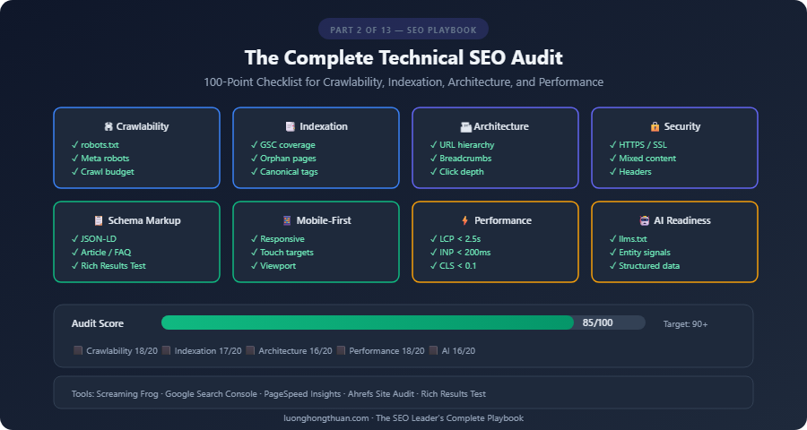The width and height of the screenshot is (807, 430).
Task: Click the square marker before Indexation 17/20
Action: click(x=166, y=350)
